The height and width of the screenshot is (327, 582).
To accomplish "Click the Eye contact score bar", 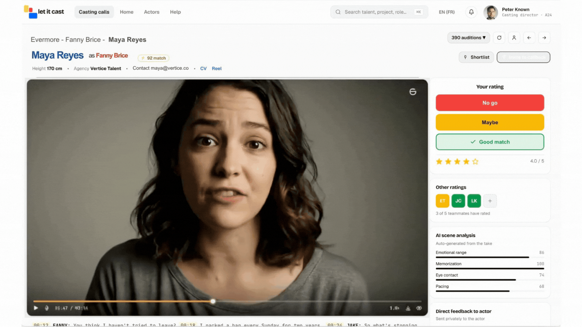I will [490, 280].
